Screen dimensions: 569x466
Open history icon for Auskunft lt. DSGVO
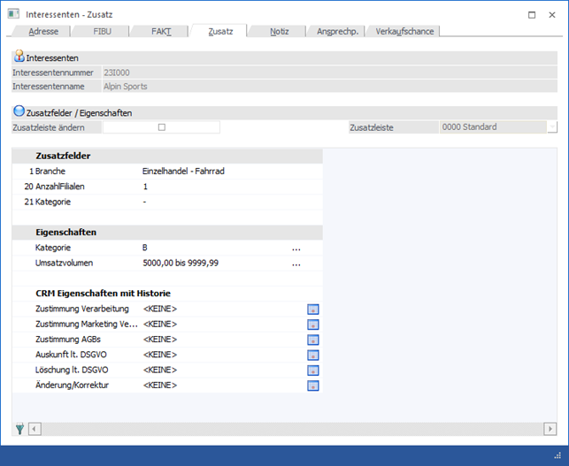[312, 355]
